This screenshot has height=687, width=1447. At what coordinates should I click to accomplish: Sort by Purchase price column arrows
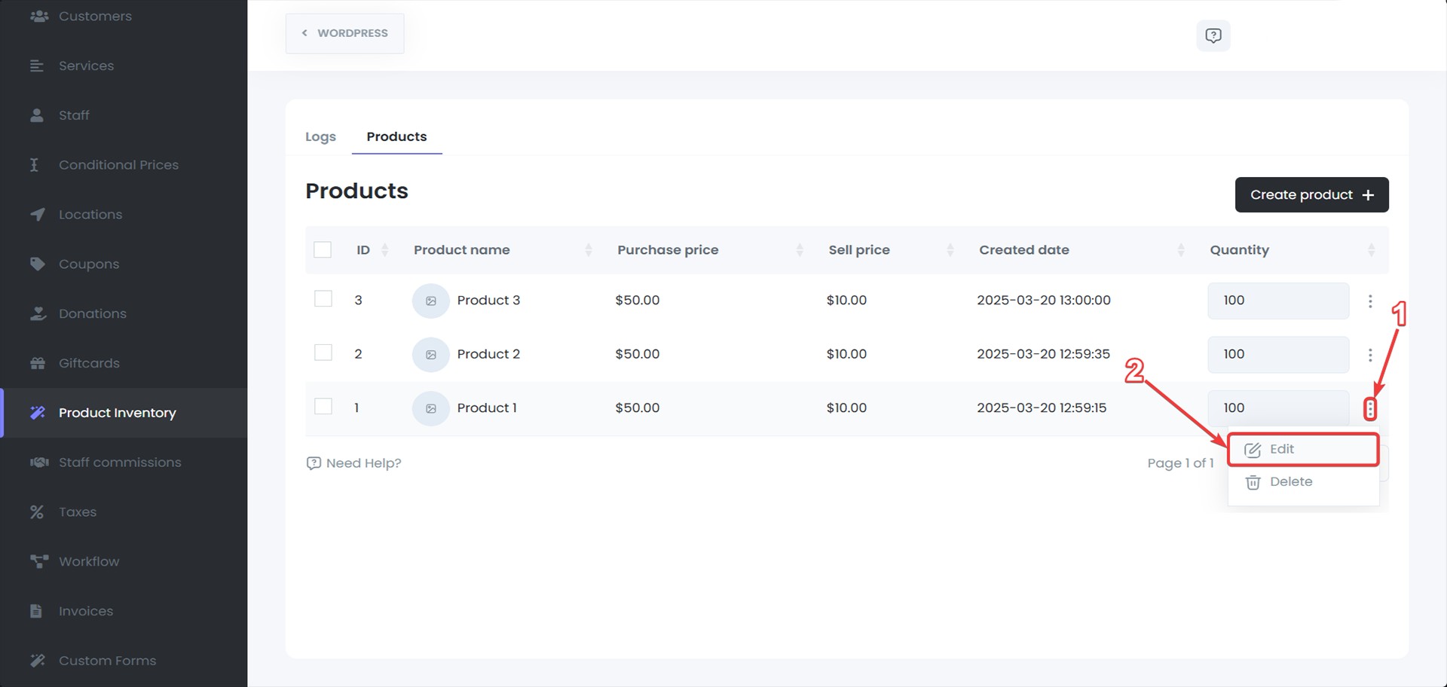(x=800, y=249)
